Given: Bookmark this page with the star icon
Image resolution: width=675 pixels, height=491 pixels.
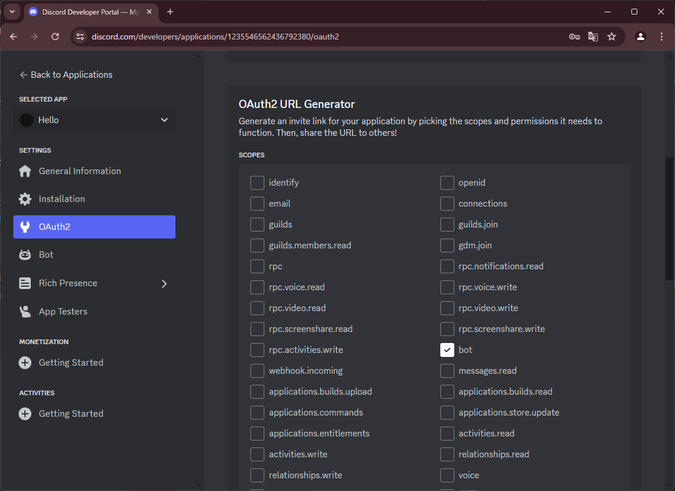Looking at the screenshot, I should tap(612, 37).
